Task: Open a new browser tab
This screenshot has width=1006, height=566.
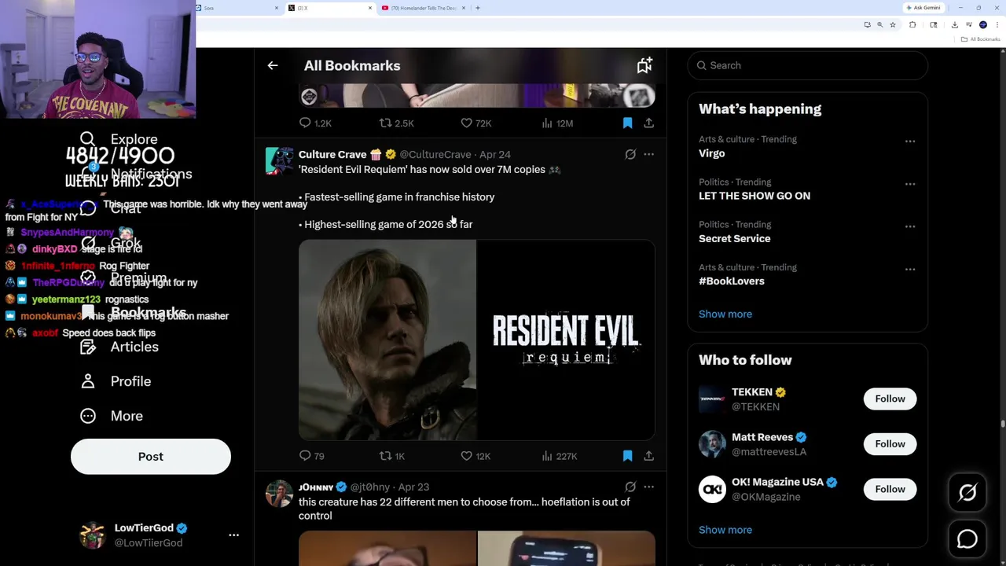Action: [478, 8]
